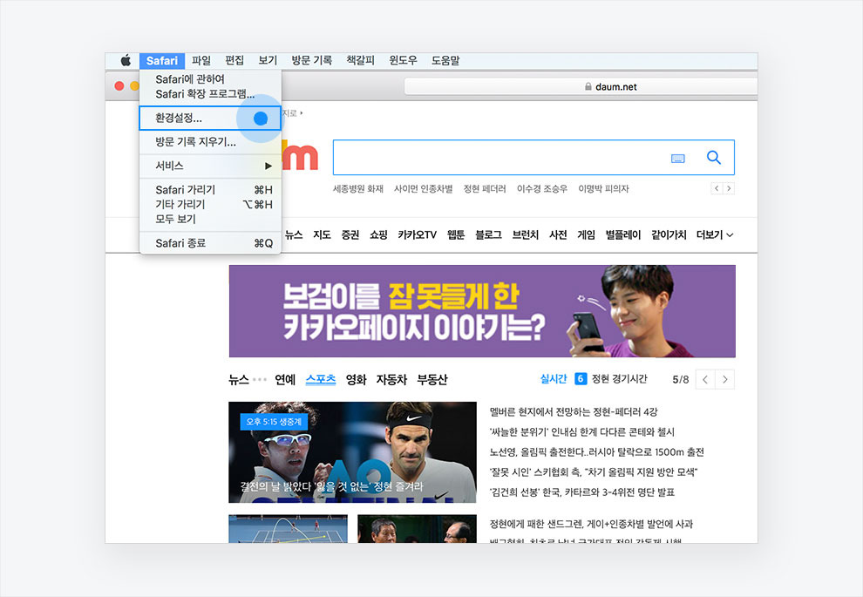Viewport: 863px width, 597px height.
Task: Click the Safari menu in menu bar
Action: (x=162, y=60)
